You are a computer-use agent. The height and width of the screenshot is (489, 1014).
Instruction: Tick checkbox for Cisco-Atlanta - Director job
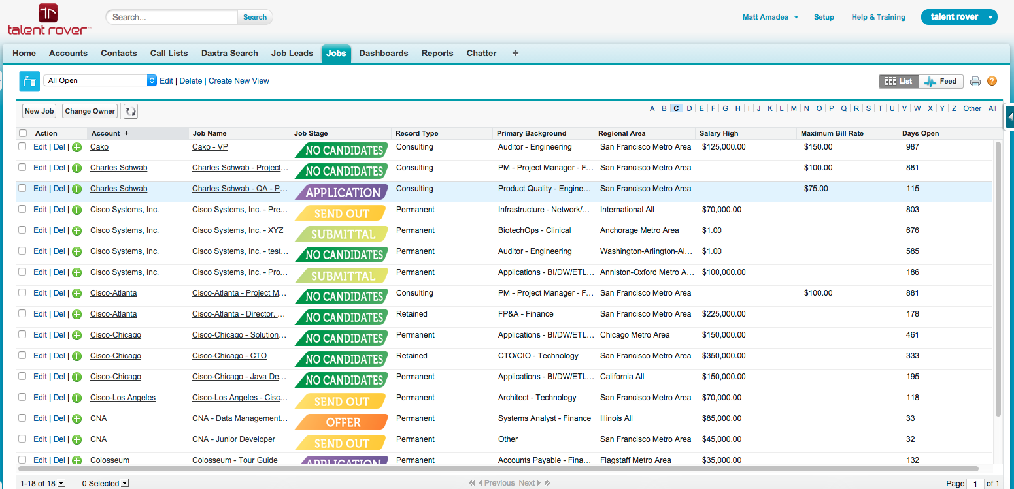22,314
